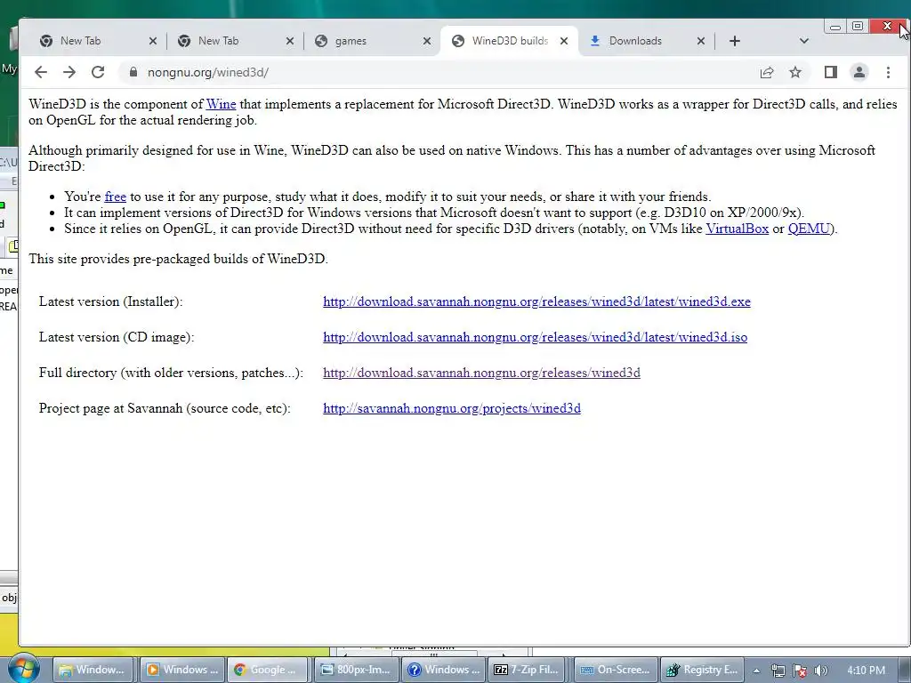Close the first New Tab tab
Image resolution: width=911 pixels, height=683 pixels.
click(153, 41)
